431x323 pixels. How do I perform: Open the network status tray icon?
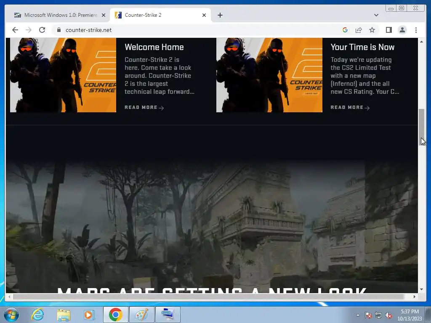coord(378,315)
